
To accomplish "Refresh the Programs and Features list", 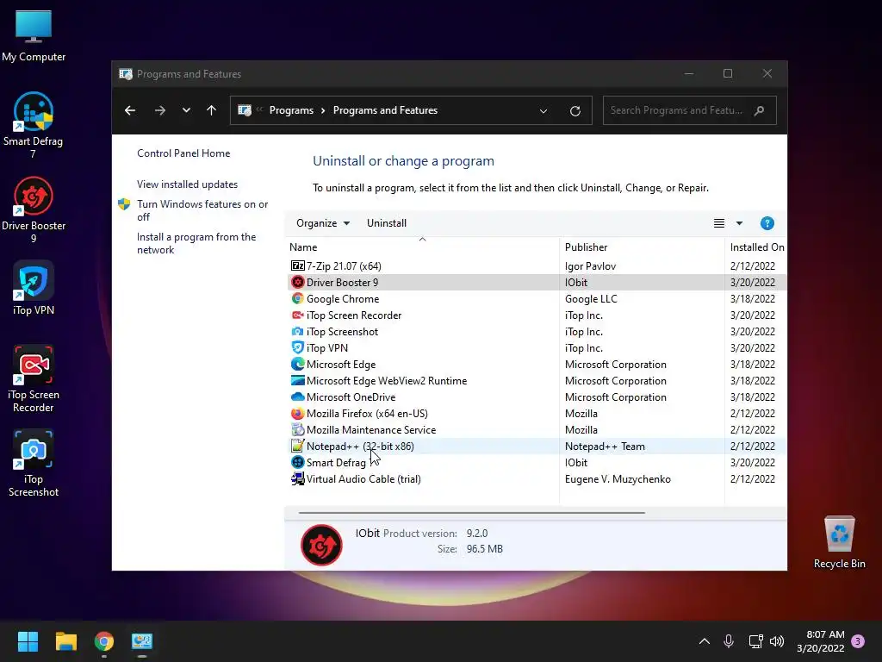I will click(575, 111).
